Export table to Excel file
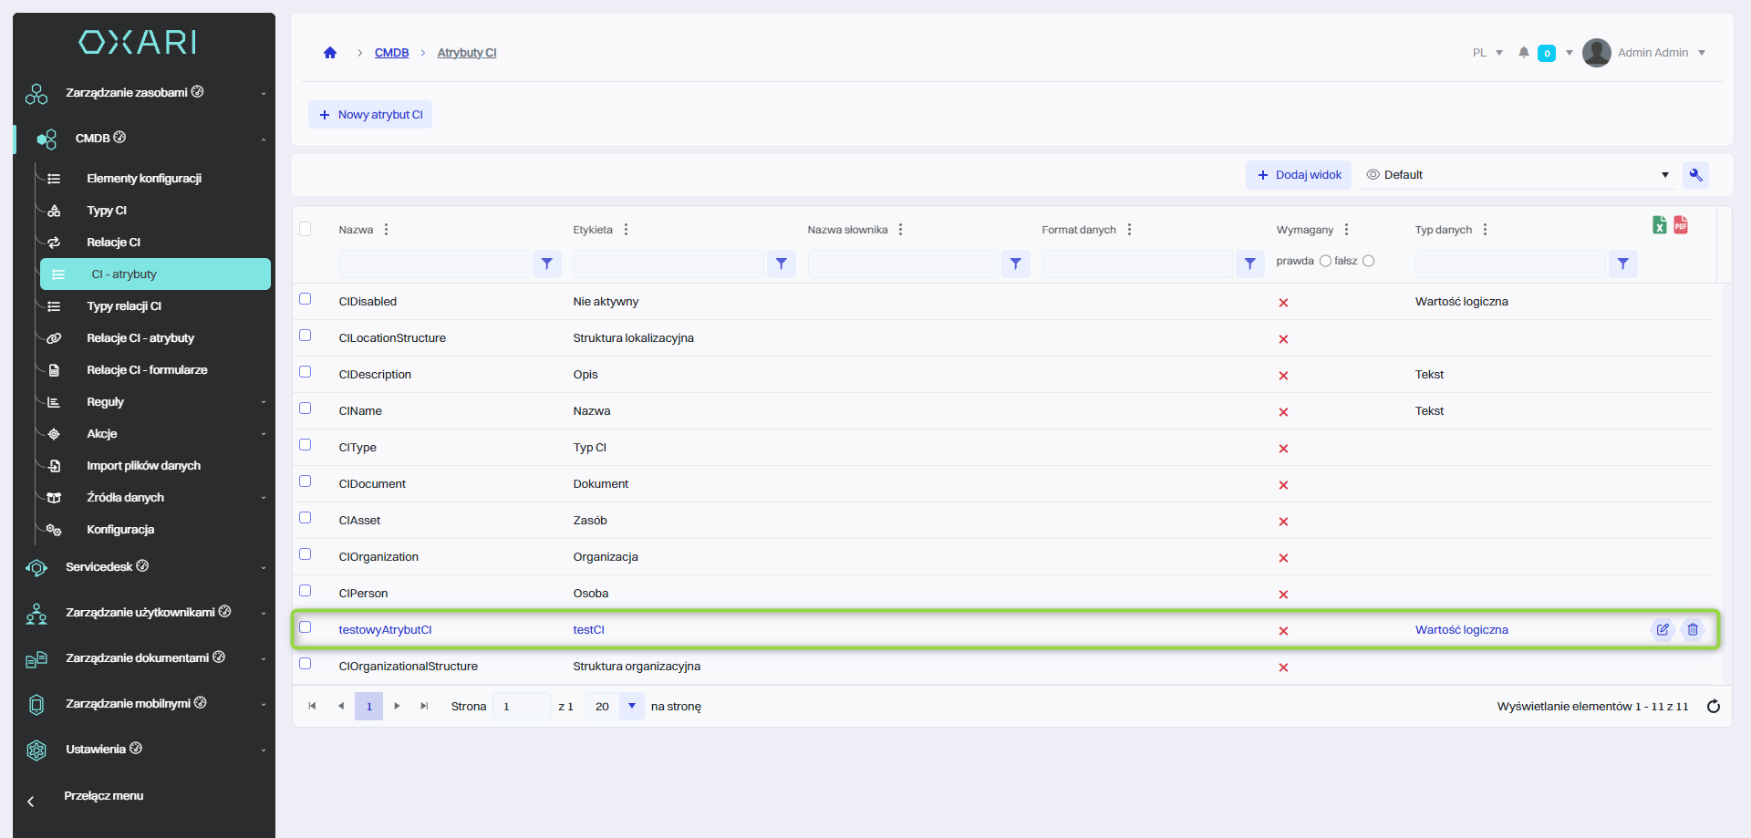The height and width of the screenshot is (838, 1751). (x=1659, y=225)
